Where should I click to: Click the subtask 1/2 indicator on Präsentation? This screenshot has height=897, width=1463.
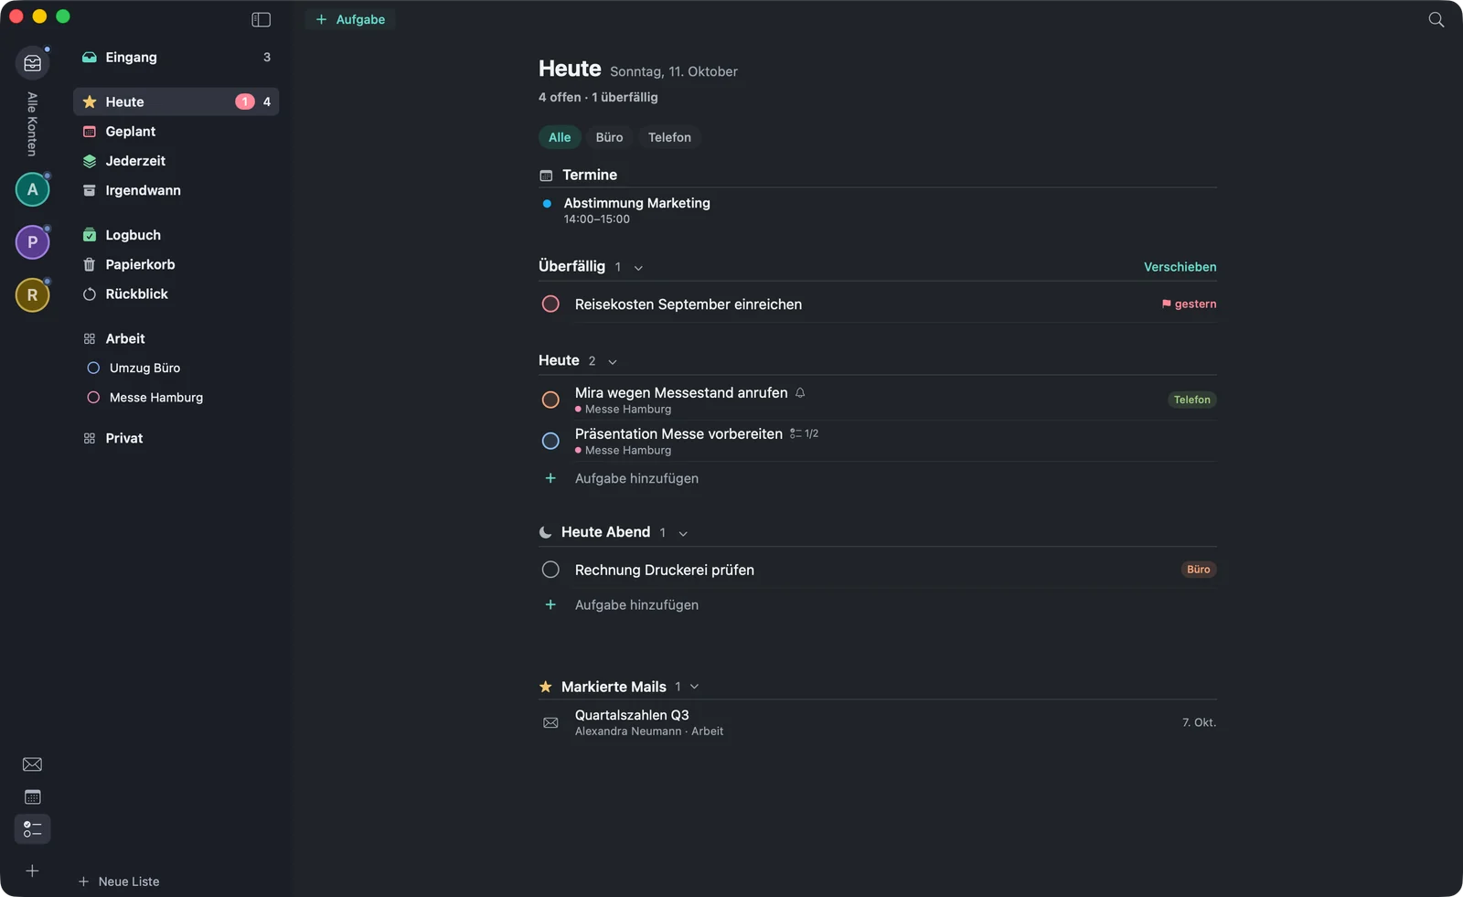click(x=804, y=433)
